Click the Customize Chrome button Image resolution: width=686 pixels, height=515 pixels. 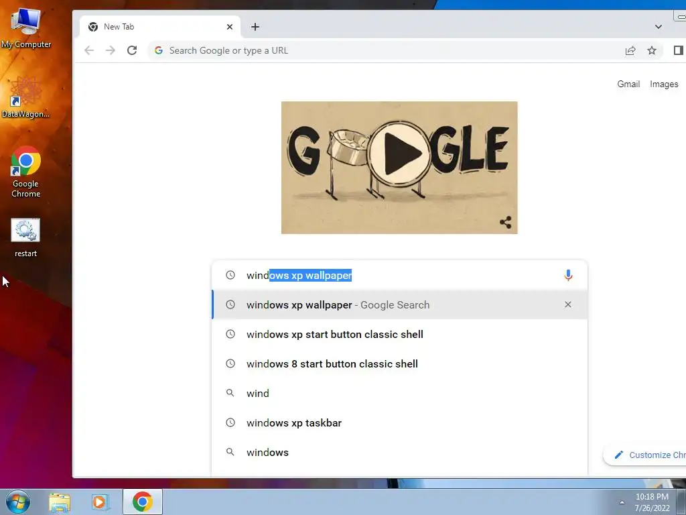pyautogui.click(x=645, y=455)
